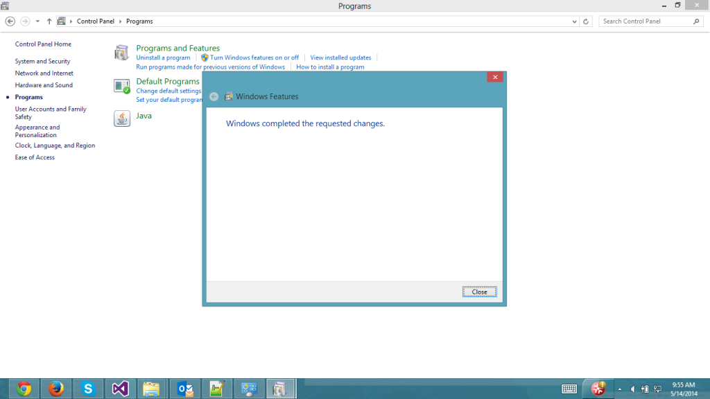
Task: Click the up one level arrow
Action: click(x=49, y=21)
